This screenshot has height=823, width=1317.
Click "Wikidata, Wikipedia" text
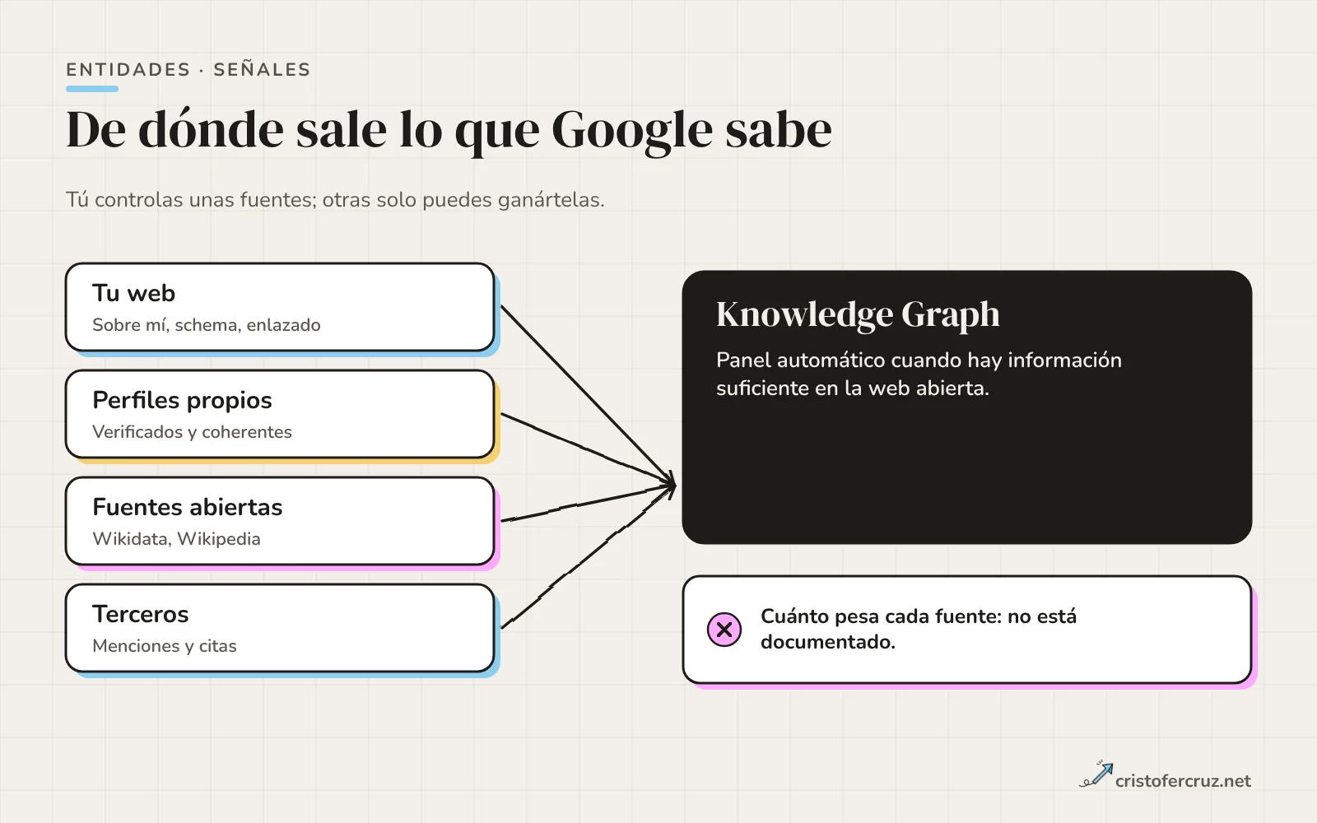coord(176,539)
